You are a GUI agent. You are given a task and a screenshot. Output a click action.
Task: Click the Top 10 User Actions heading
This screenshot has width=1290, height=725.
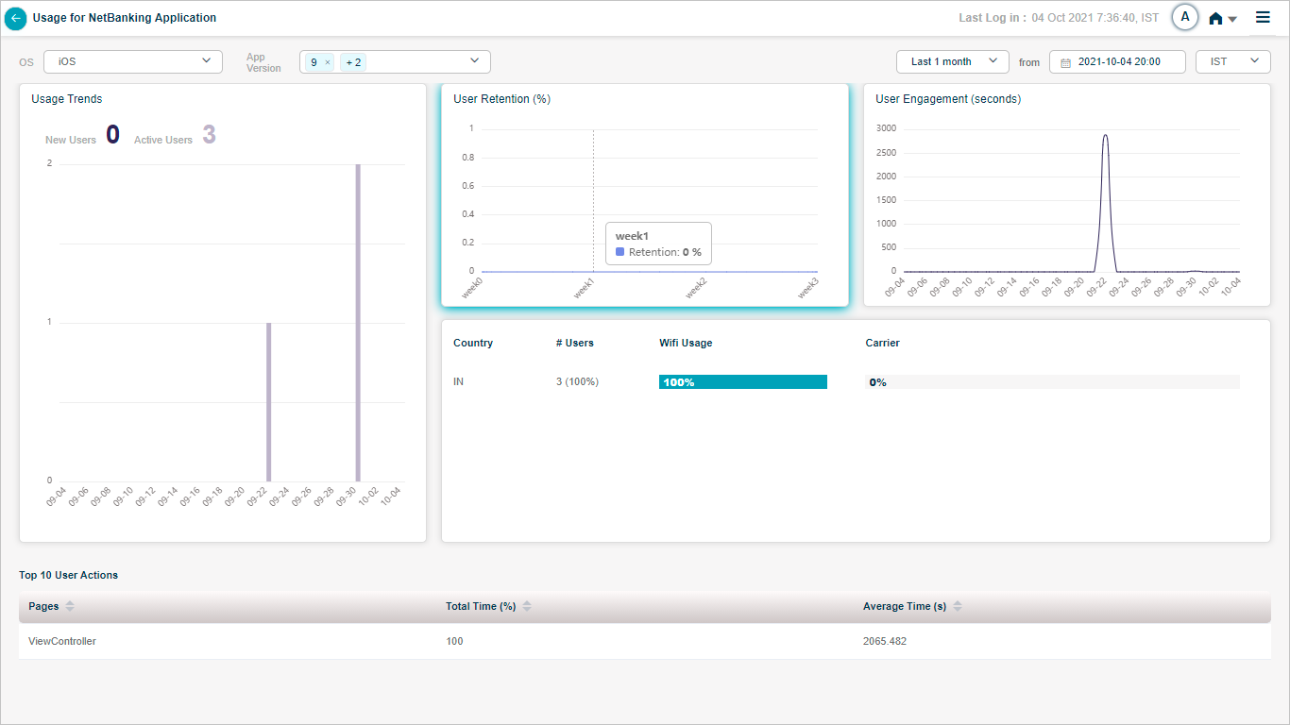point(68,575)
